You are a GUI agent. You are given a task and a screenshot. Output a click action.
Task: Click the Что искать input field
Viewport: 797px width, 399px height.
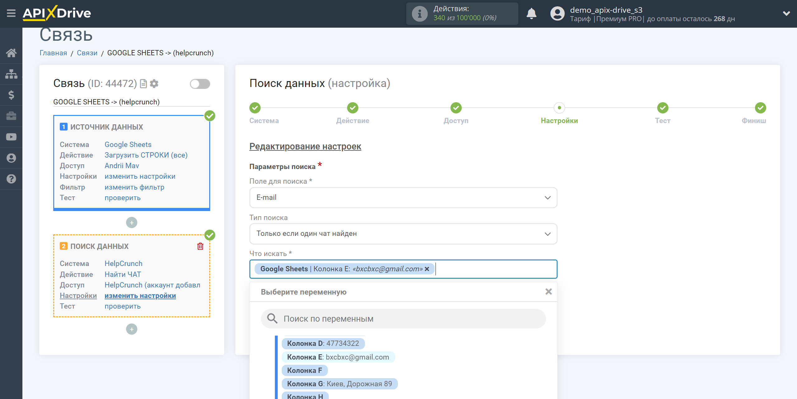pyautogui.click(x=403, y=269)
